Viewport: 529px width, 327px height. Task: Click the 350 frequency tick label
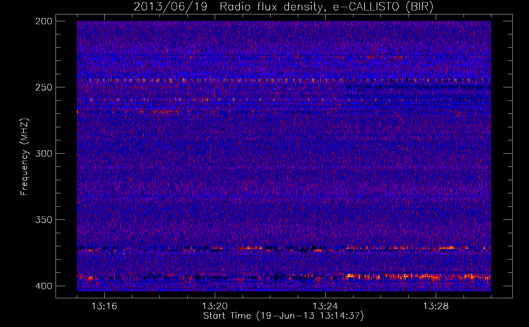[x=43, y=220]
